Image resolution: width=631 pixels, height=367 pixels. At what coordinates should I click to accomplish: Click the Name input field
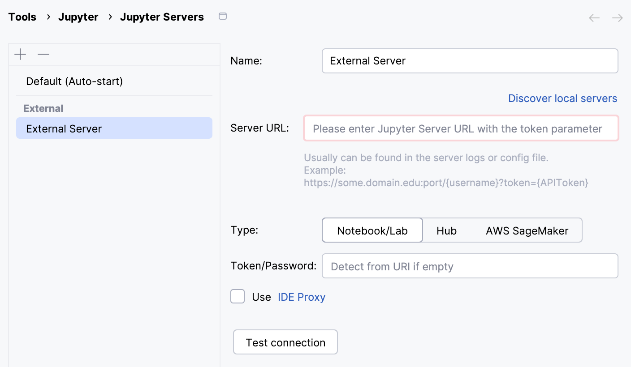click(470, 61)
